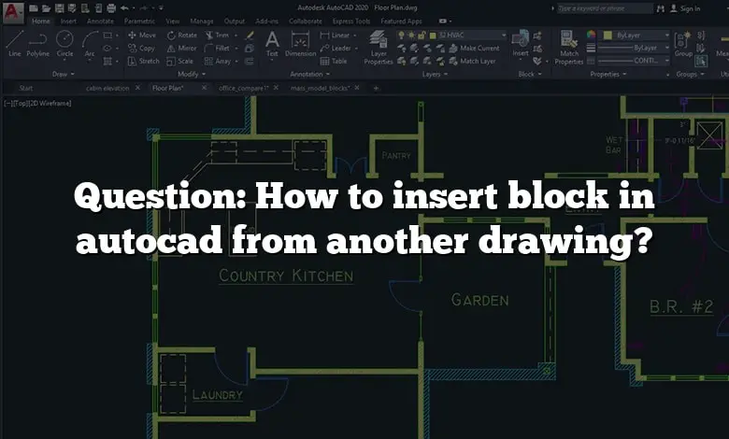Click the object color wheel swatch
Screen dimensions: 729x439
[x=591, y=35]
